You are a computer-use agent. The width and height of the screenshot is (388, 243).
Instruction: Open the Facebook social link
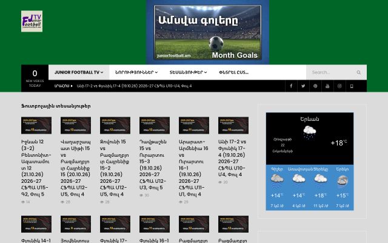point(291,86)
